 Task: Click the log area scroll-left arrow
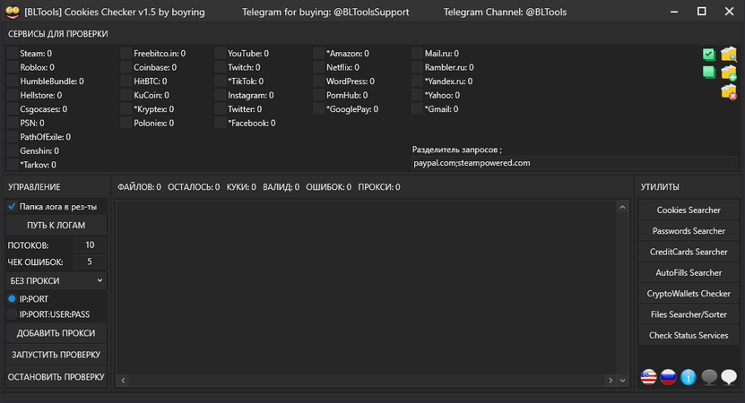pos(123,380)
